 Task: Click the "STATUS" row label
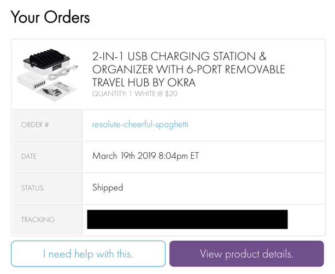(x=32, y=188)
